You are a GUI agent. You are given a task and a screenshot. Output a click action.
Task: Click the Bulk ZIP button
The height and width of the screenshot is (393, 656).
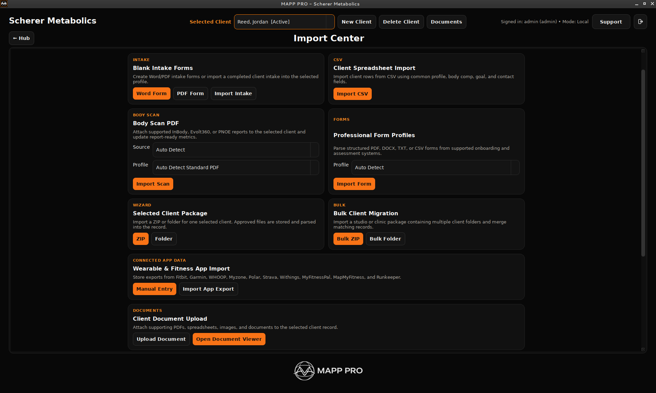348,239
